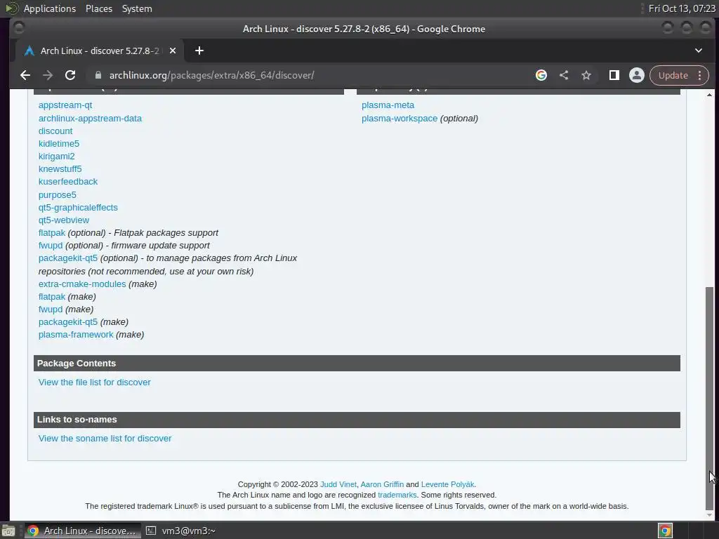This screenshot has width=719, height=539.
Task: Open the packagekit-qt5 (make) link
Action: (68, 321)
